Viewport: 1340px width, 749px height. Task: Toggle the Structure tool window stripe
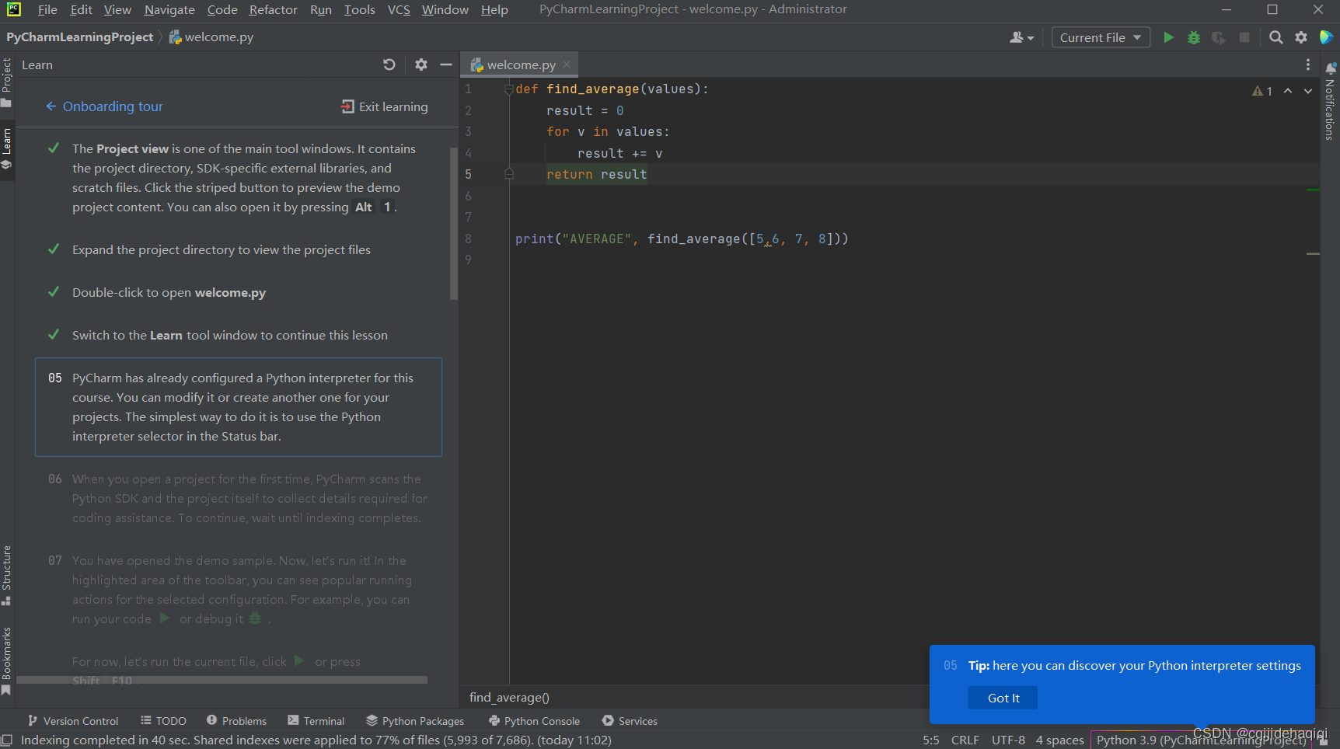7,576
